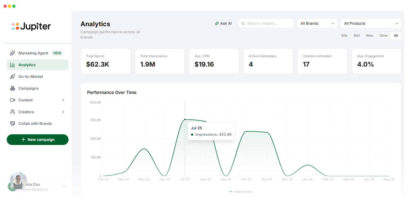The width and height of the screenshot is (408, 214).
Task: Open the Sneha Das account menu
Action: 38,186
